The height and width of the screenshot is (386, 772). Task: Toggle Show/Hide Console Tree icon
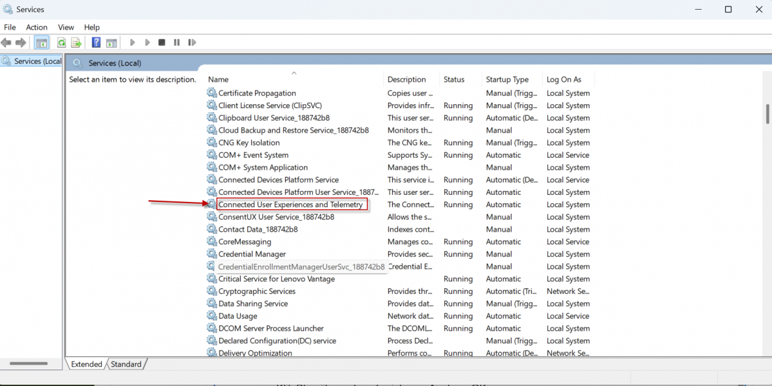point(42,42)
